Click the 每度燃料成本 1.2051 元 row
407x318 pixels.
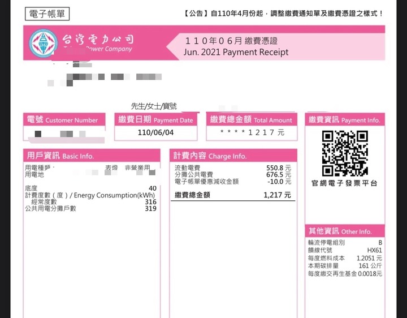(345, 258)
